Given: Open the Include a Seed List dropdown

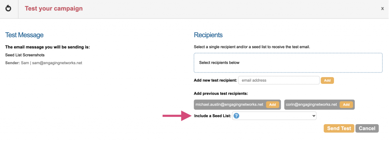Looking at the screenshot, I should pos(274,116).
